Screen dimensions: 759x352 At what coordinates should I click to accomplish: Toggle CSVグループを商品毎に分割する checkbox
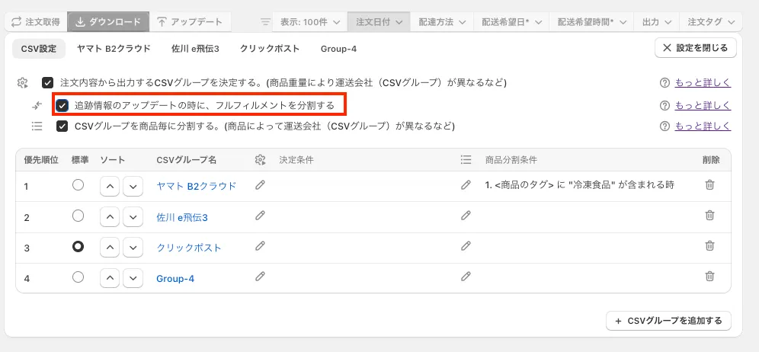[x=62, y=126]
